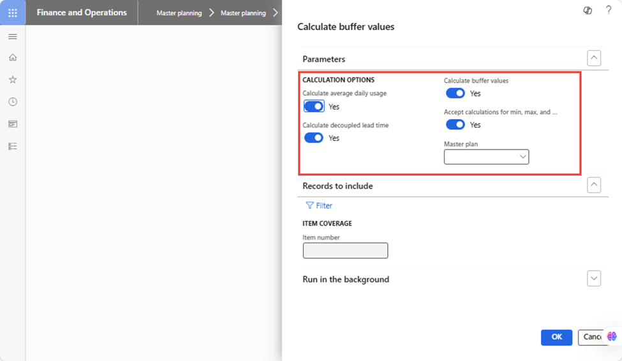622x361 pixels.
Task: Toggle Calculate average daily usage
Action: [314, 106]
